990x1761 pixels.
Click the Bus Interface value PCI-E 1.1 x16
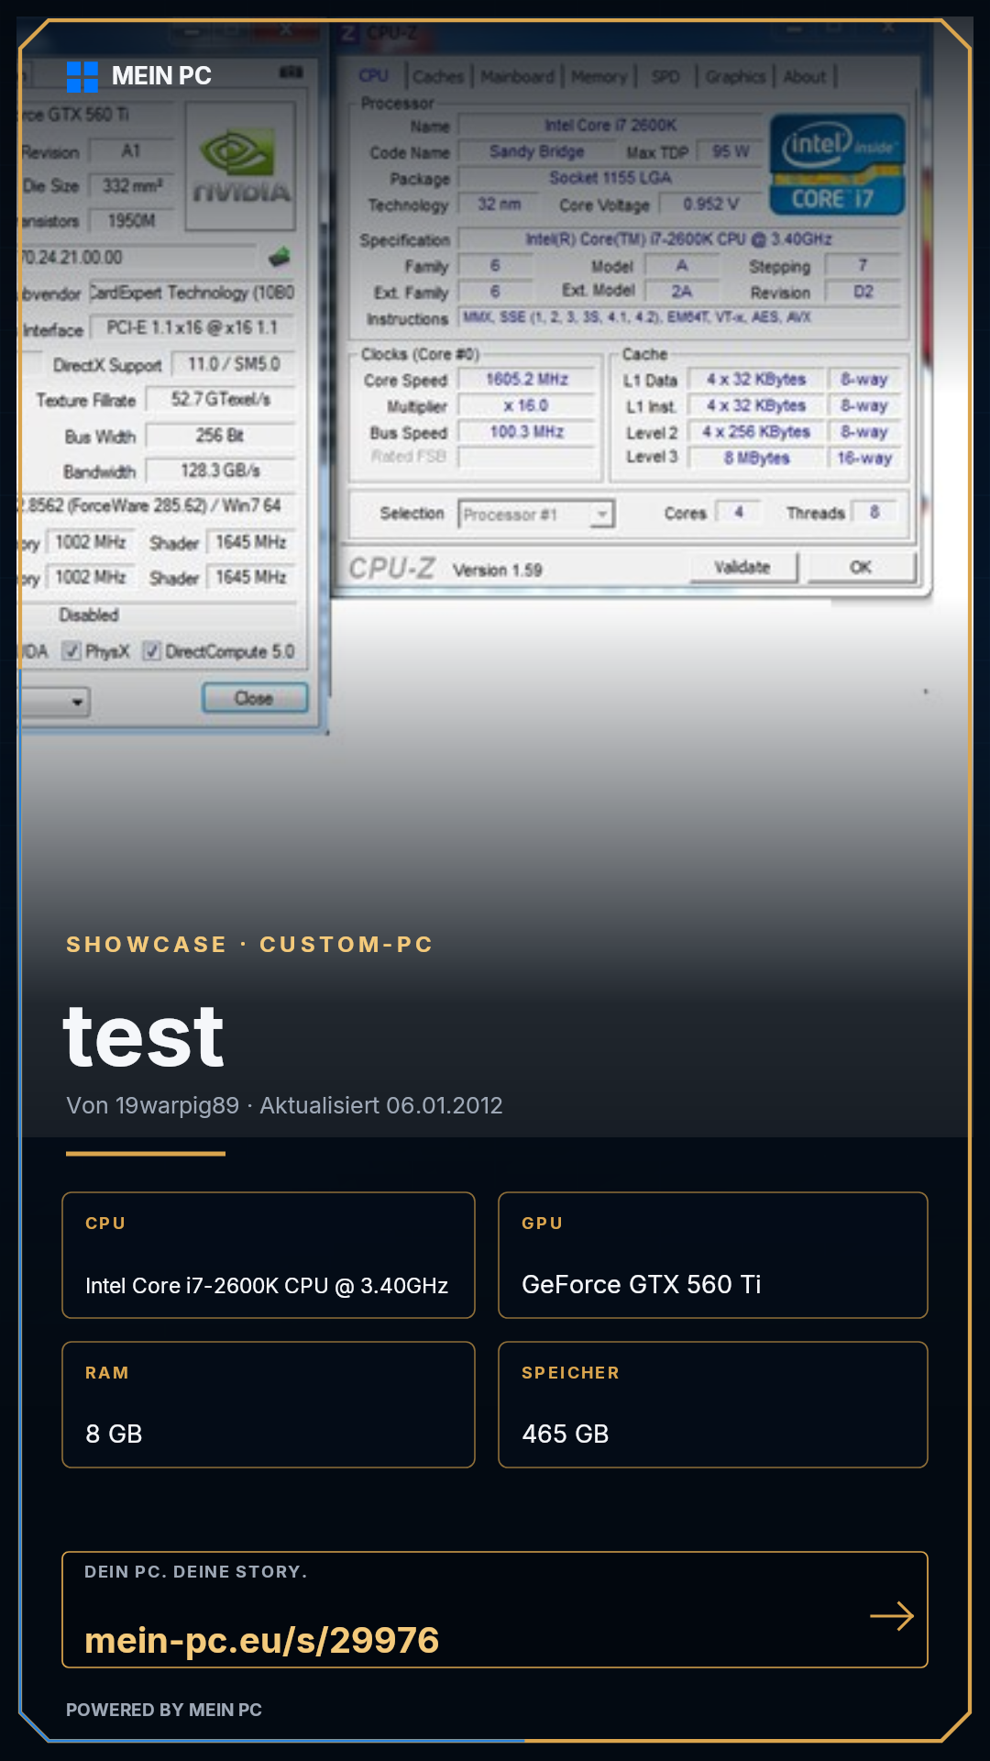coord(192,328)
